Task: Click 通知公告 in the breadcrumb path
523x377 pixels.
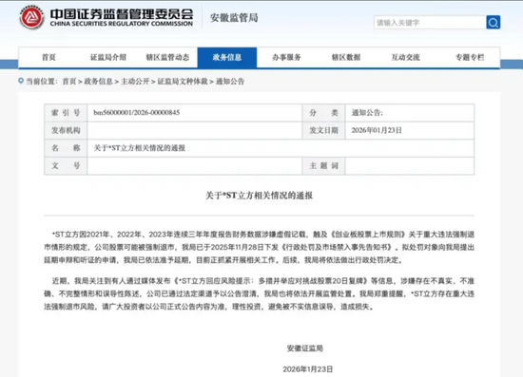Action: (x=230, y=82)
